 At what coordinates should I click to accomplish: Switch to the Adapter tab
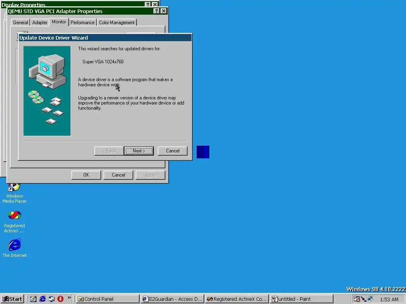tap(40, 23)
